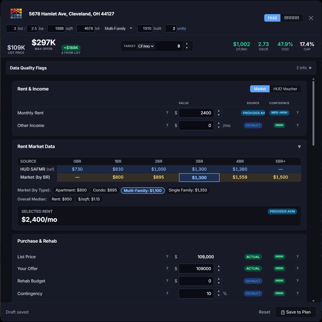This screenshot has width=322, height=322.
Task: Click the help icon beside List Price
Action: [x=167, y=256]
